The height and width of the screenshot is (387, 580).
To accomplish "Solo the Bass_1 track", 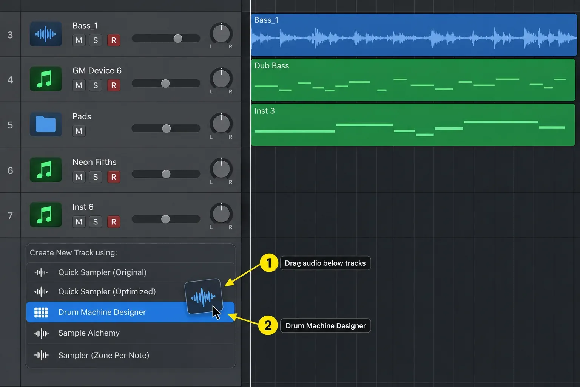I will pyautogui.click(x=96, y=40).
